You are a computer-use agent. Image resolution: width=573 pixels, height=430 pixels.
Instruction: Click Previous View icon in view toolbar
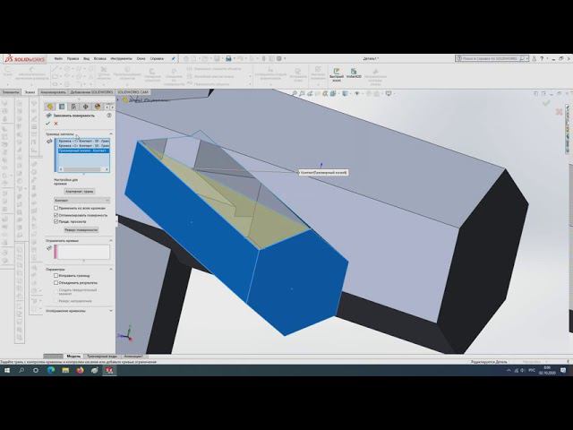[310, 93]
